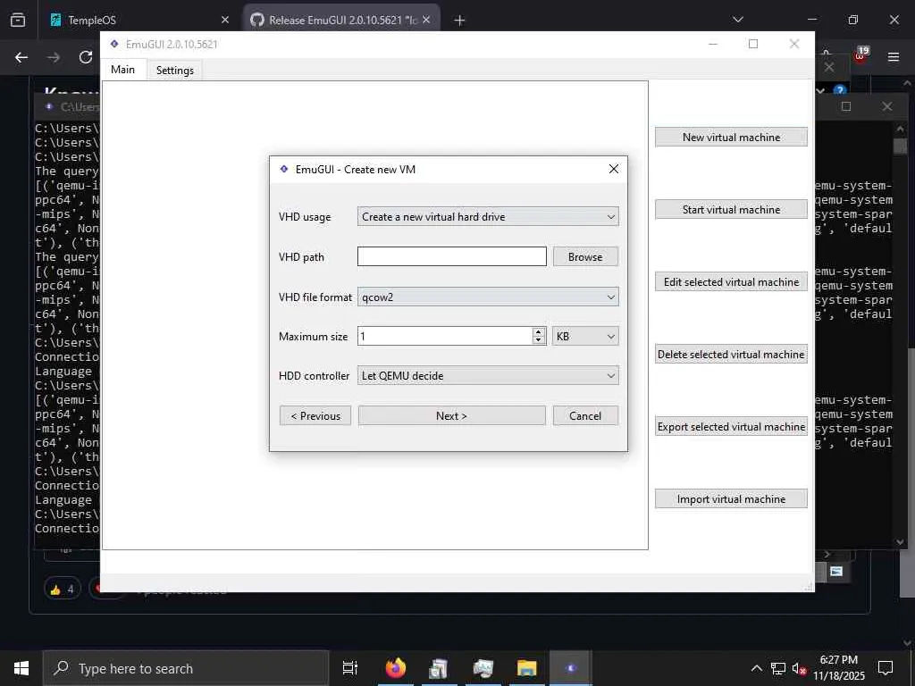Open the browser workspaces icon at top-left
915x686 pixels.
(x=18, y=20)
